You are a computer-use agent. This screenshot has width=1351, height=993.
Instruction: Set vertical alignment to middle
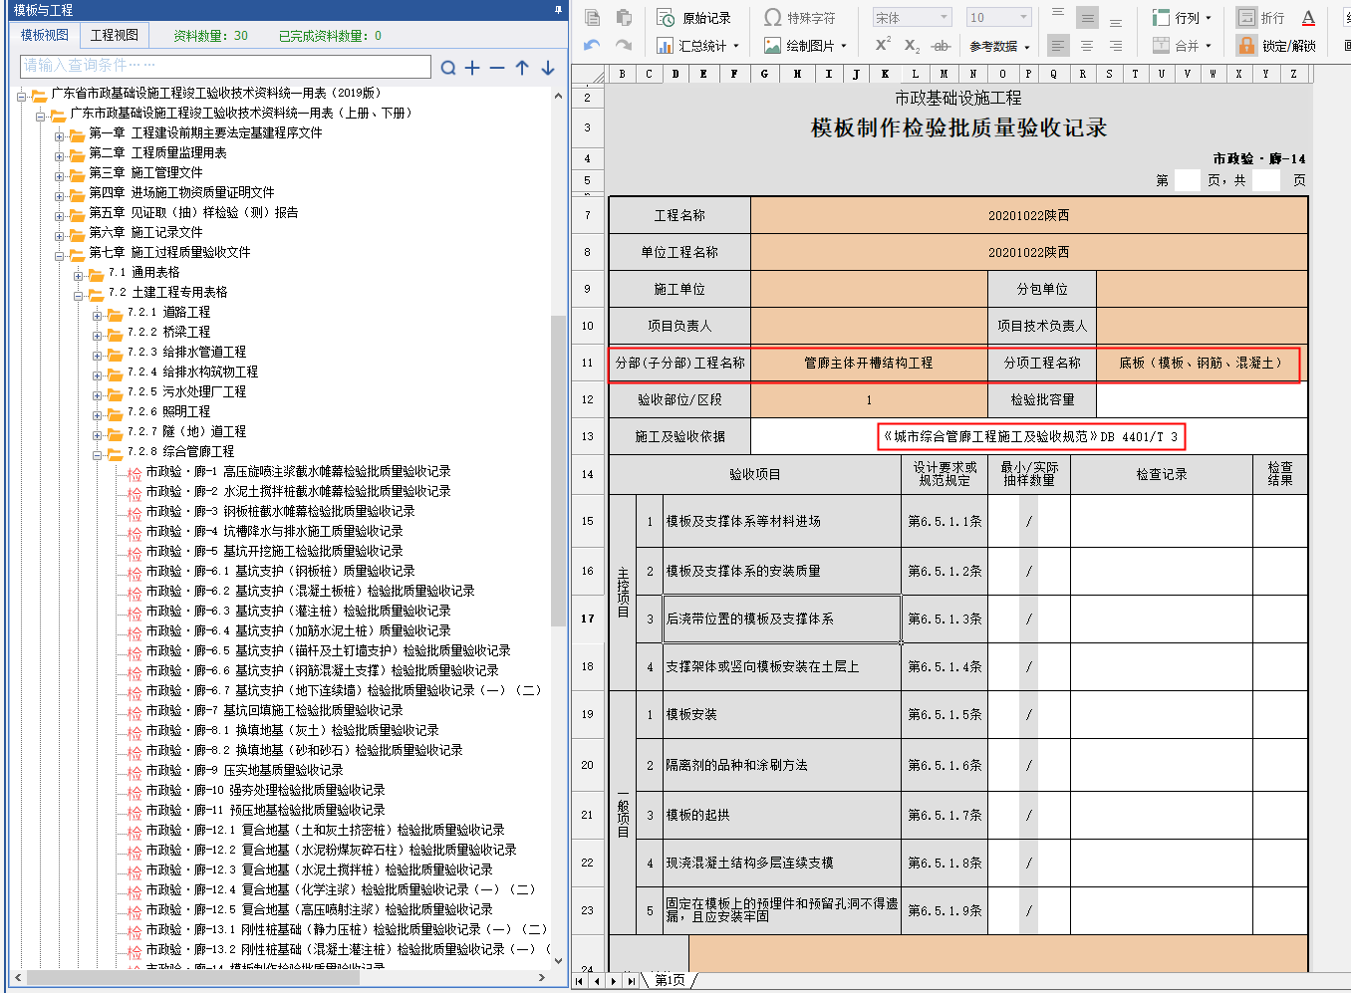click(x=1087, y=18)
